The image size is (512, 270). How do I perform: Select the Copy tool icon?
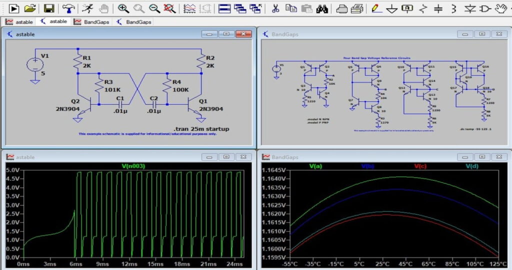pyautogui.click(x=291, y=8)
